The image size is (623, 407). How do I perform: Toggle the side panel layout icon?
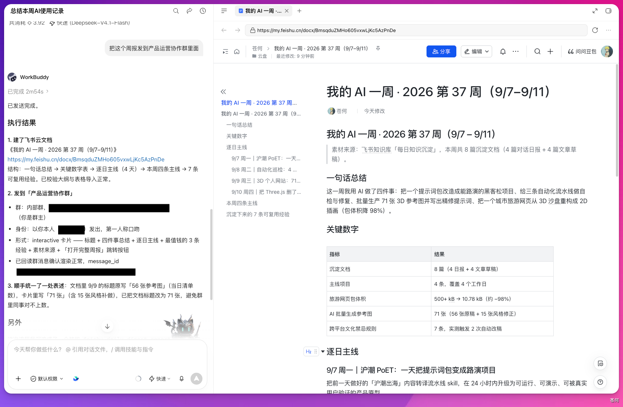[608, 11]
